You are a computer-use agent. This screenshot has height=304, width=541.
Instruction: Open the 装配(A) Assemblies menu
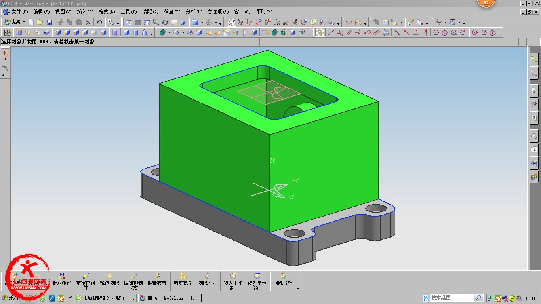[150, 12]
